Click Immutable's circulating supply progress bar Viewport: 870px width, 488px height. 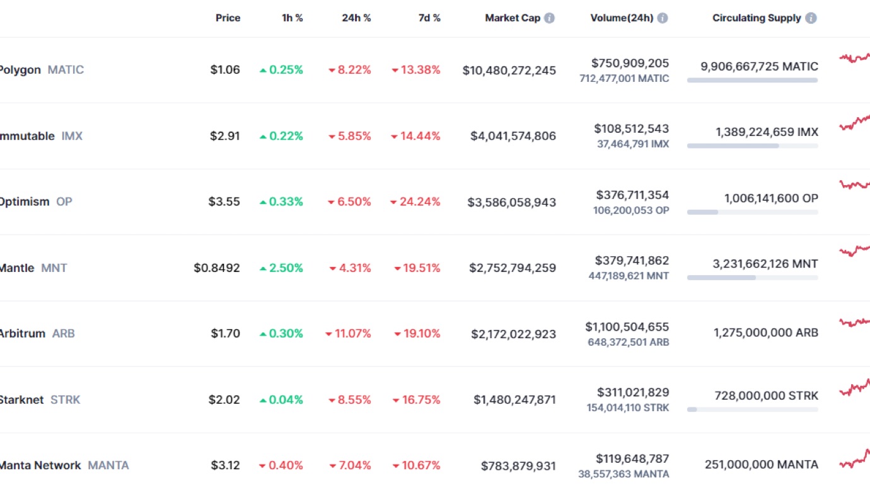tap(752, 145)
